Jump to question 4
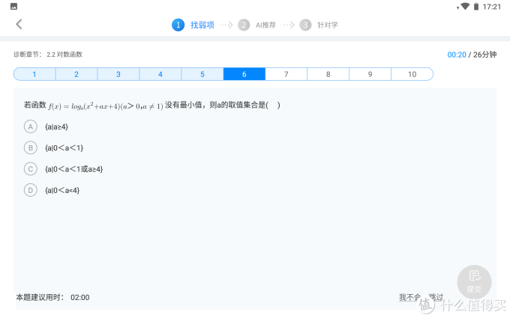 pyautogui.click(x=160, y=74)
